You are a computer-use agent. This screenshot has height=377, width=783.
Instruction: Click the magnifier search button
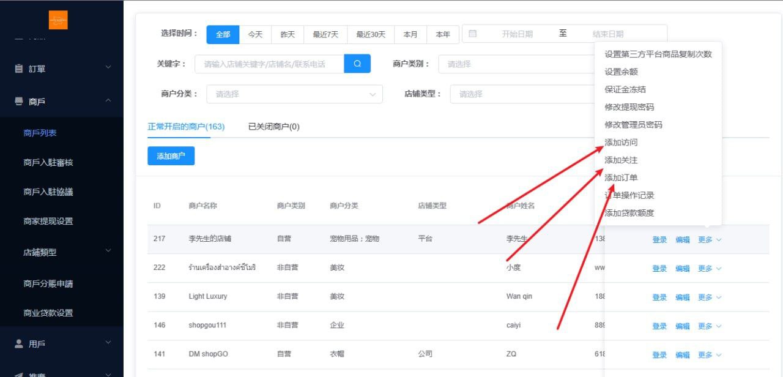click(357, 64)
